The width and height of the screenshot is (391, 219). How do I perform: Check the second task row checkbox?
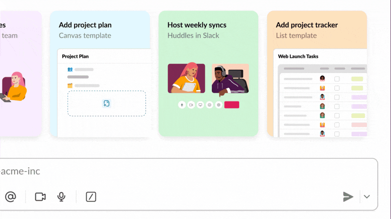[x=337, y=88]
